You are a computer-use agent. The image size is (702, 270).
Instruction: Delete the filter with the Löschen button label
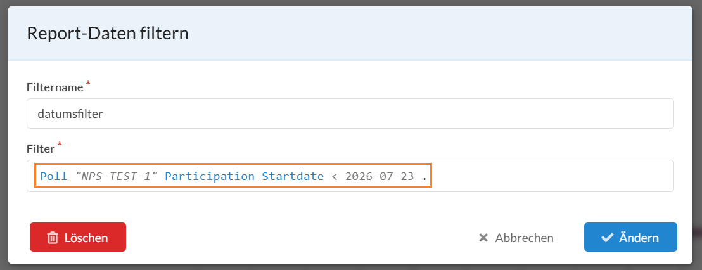pos(86,238)
